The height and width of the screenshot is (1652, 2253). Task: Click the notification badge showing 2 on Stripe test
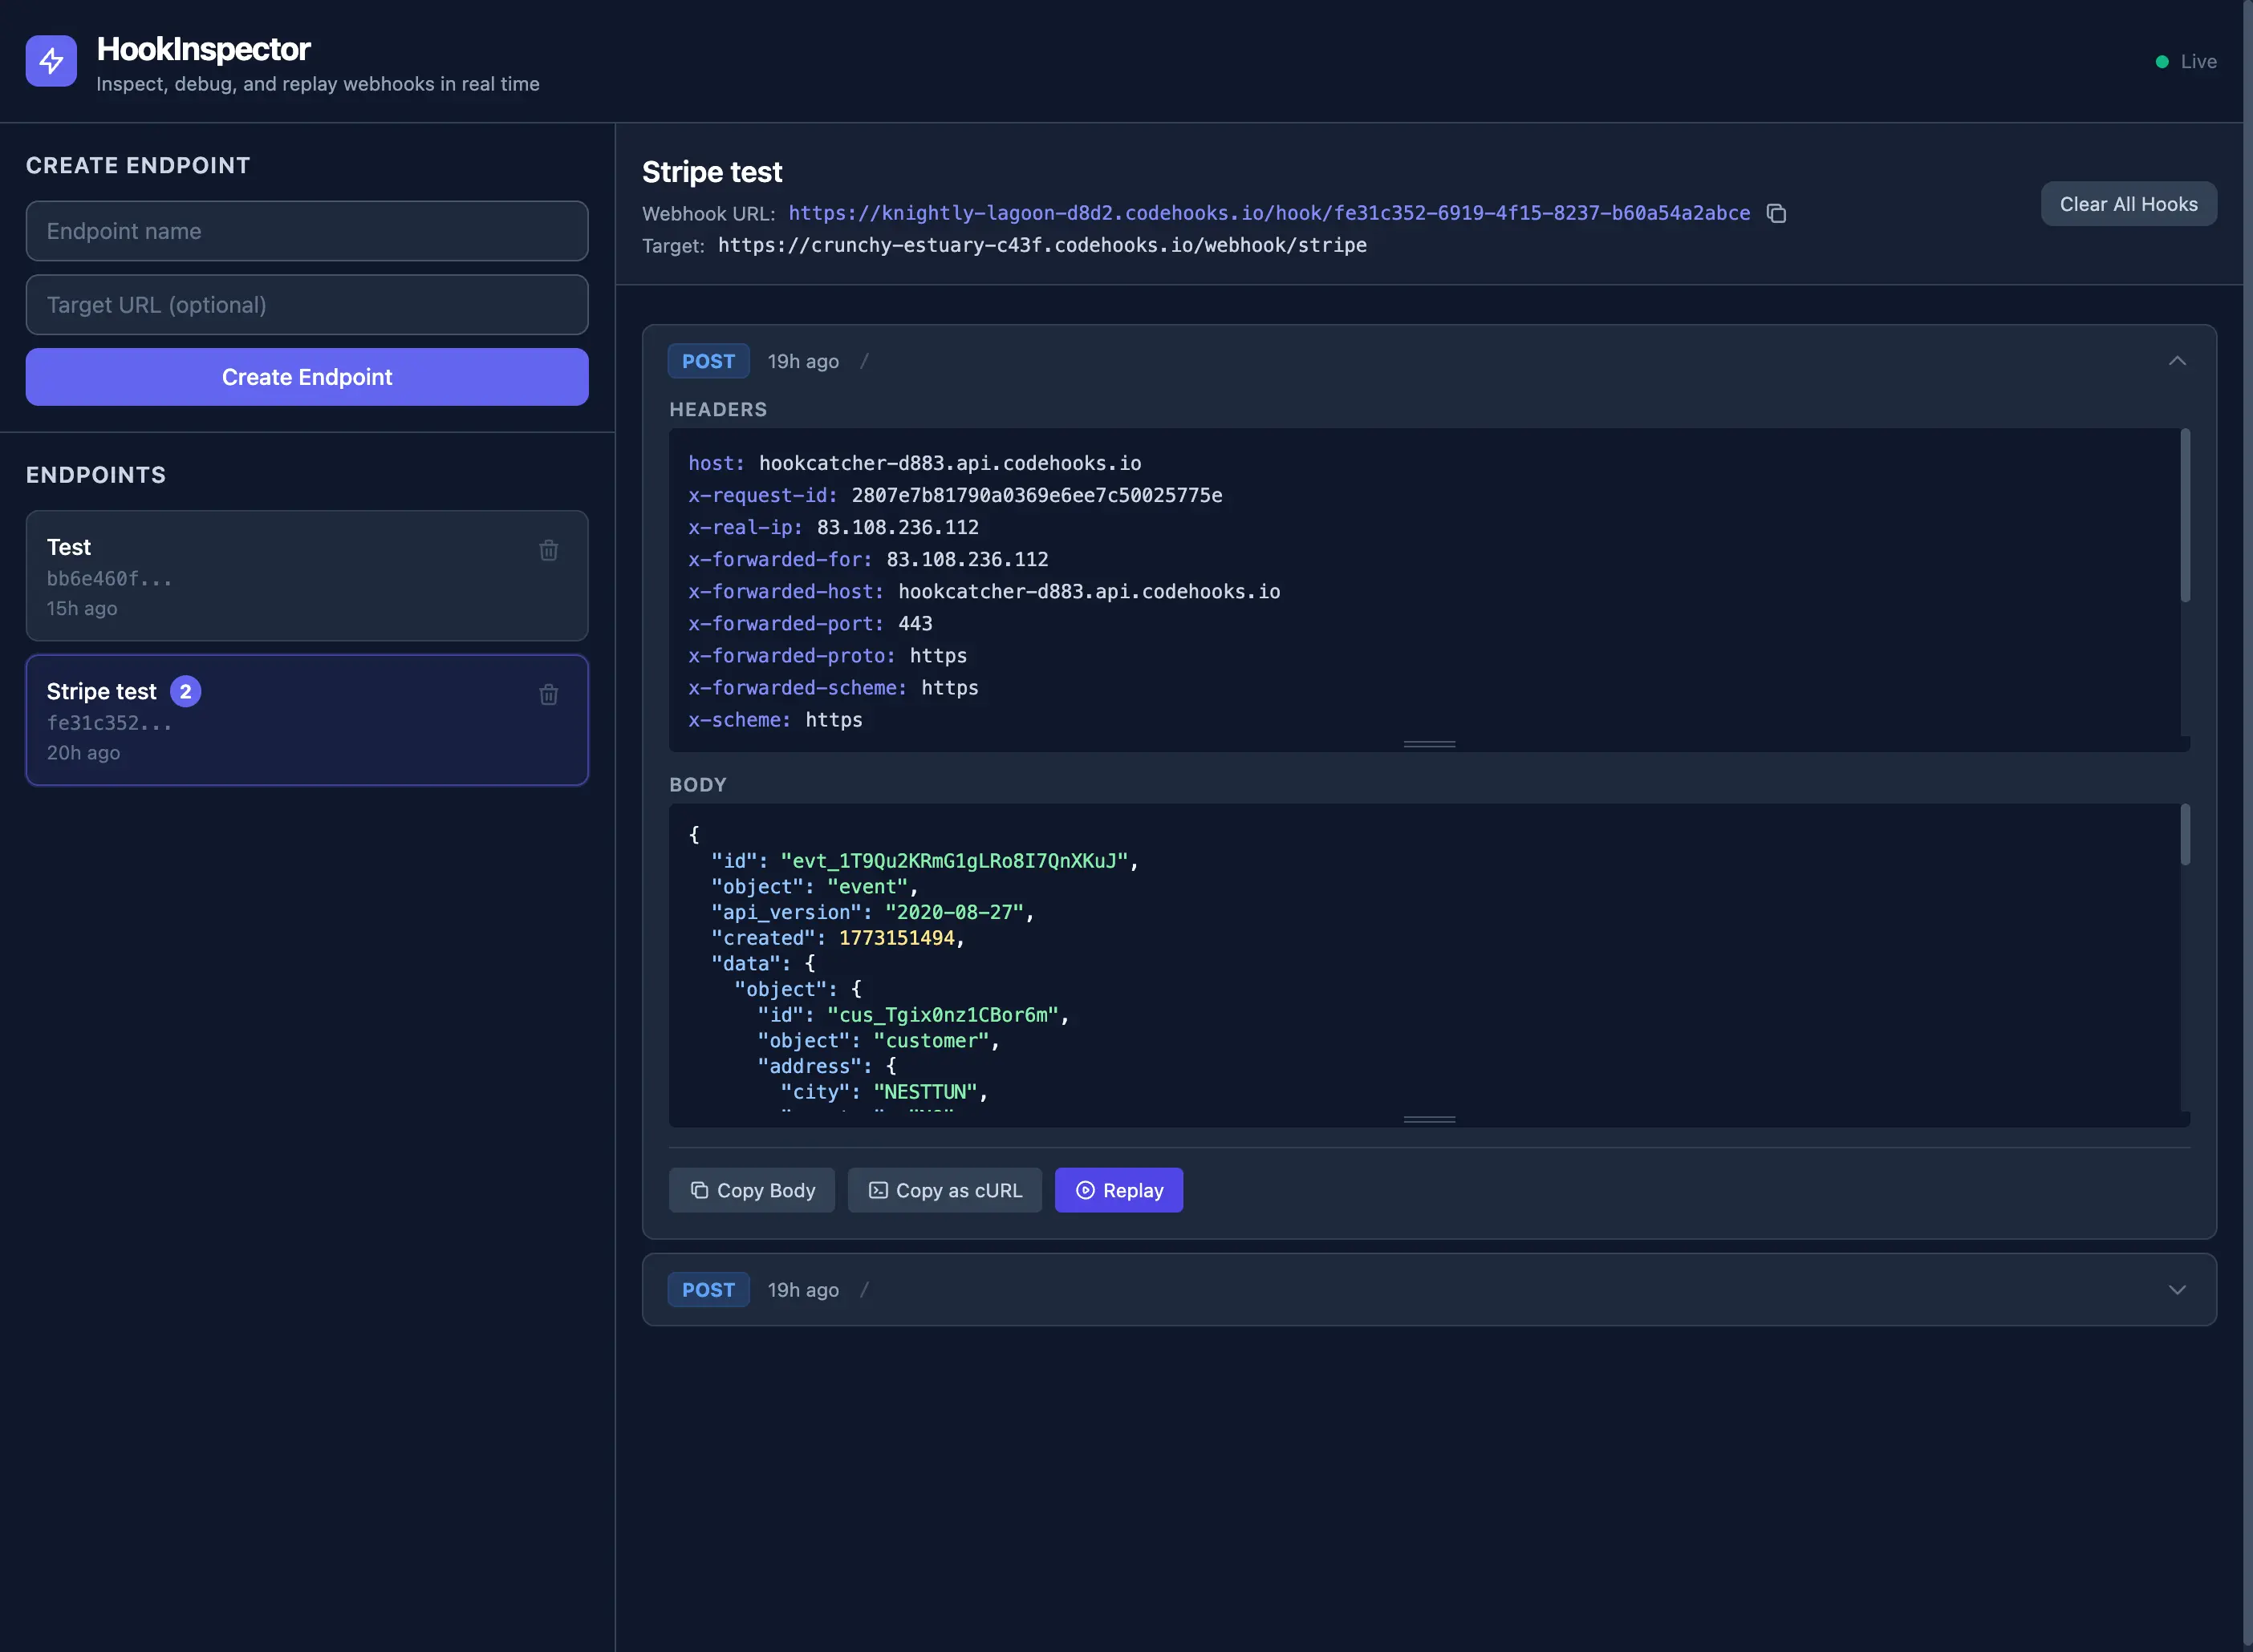coord(187,690)
